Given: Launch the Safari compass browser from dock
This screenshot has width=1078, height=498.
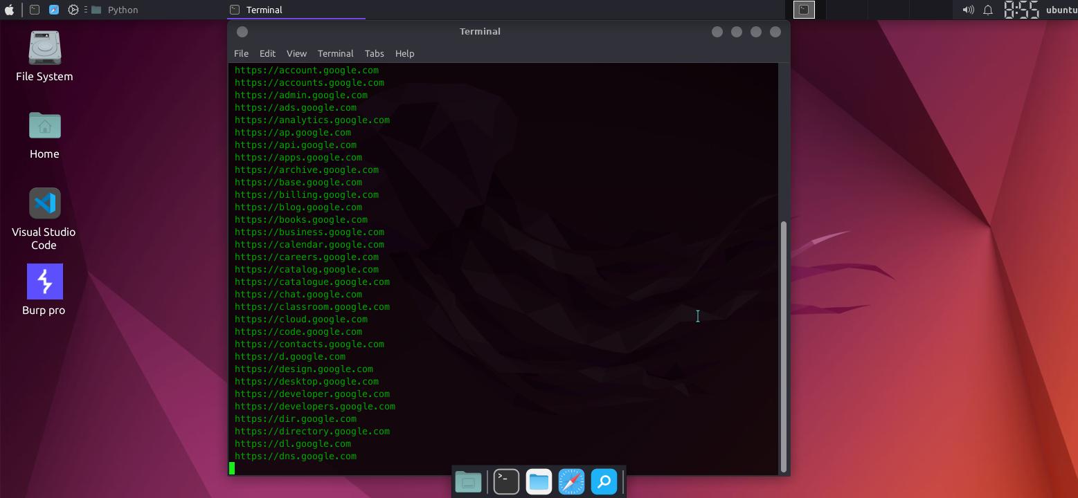Looking at the screenshot, I should coord(571,481).
